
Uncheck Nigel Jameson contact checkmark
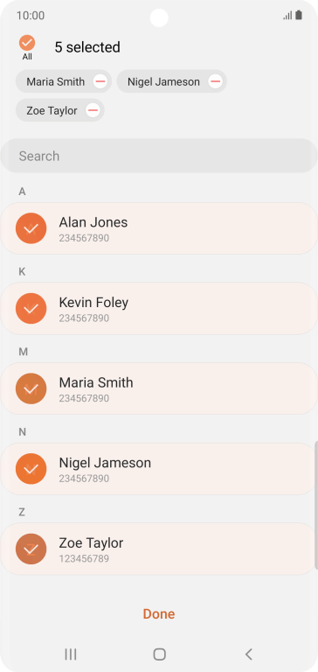pos(31,469)
